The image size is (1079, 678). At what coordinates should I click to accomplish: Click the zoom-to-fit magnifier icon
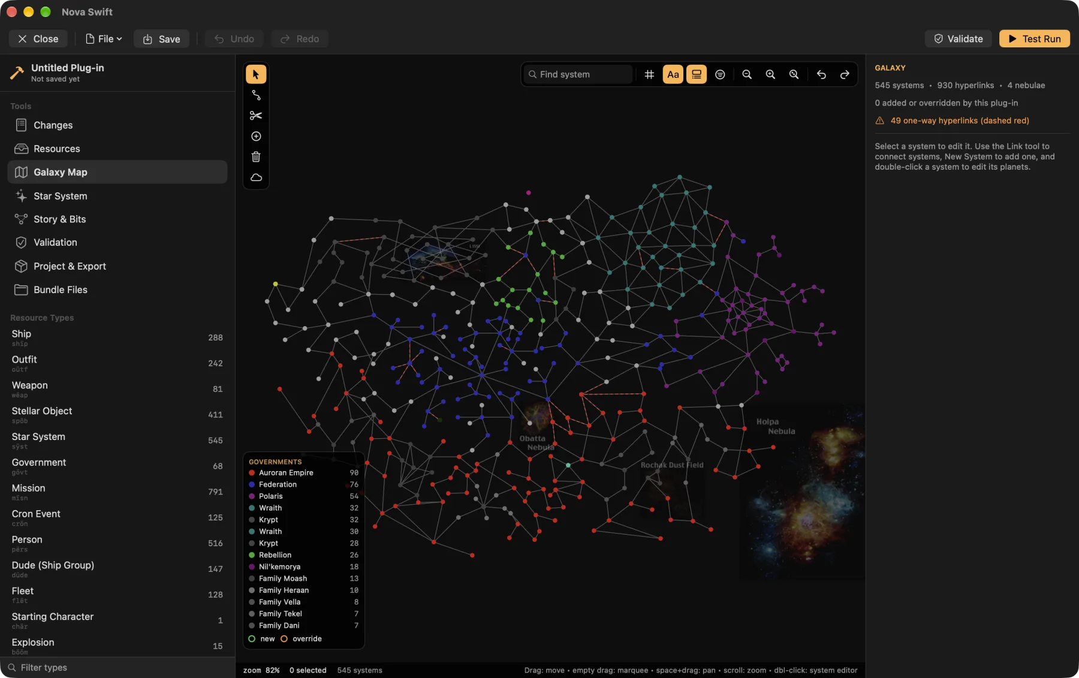[794, 74]
